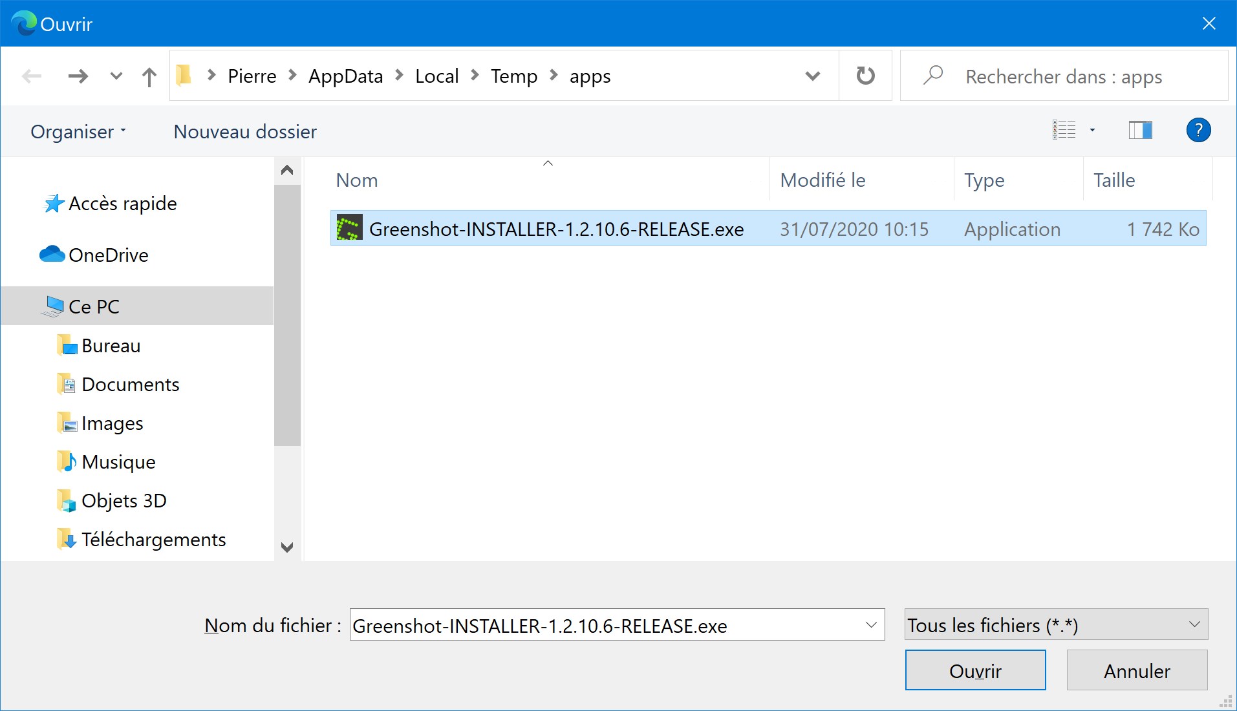Refresh the apps folder
The image size is (1237, 711).
point(865,76)
